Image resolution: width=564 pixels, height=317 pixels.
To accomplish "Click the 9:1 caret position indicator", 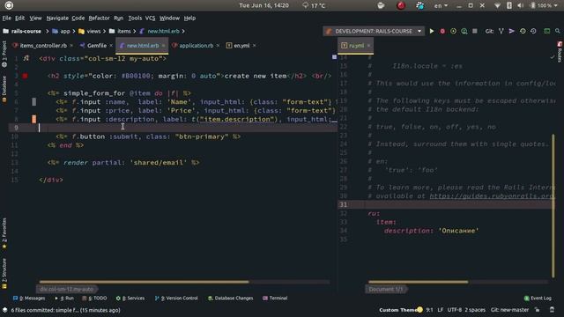I will (x=429, y=310).
